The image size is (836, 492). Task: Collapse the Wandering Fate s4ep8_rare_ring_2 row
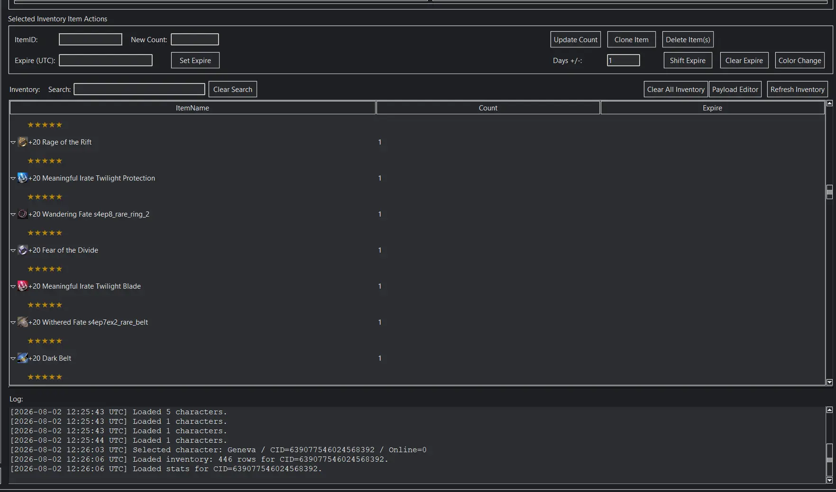pos(13,214)
